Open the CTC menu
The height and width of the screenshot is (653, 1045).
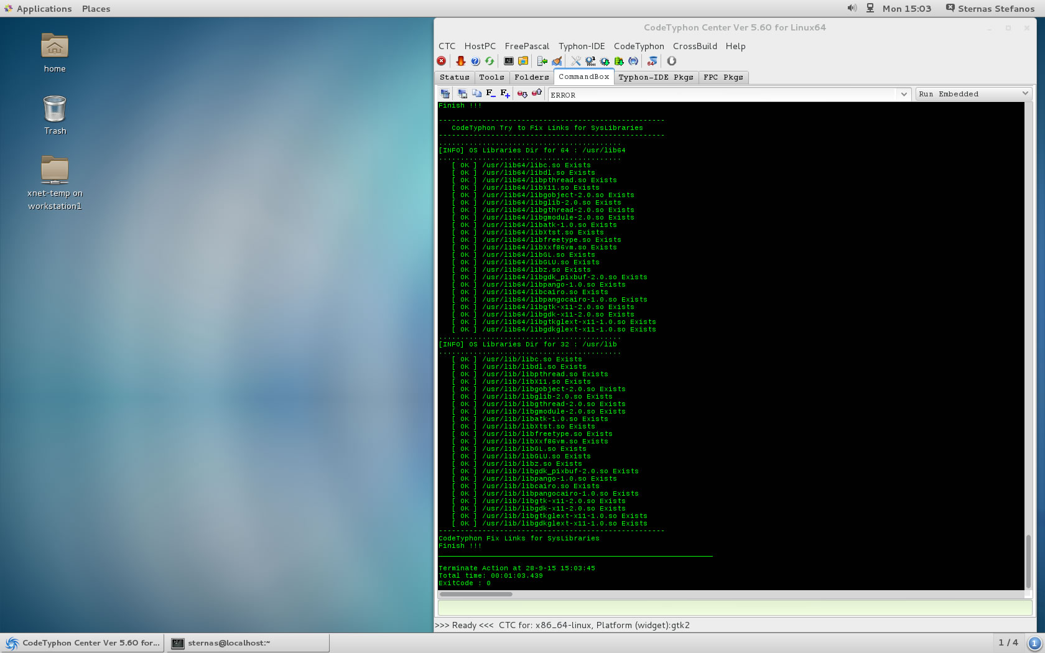click(447, 46)
